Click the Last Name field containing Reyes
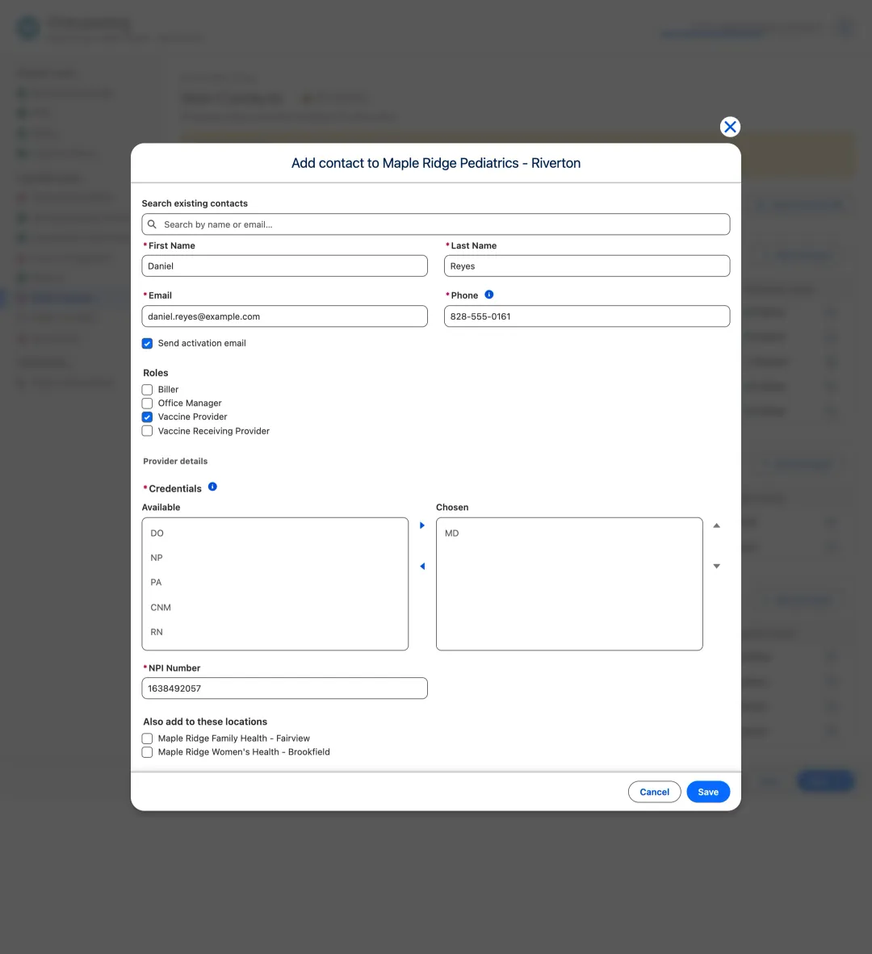872x954 pixels. tap(587, 266)
